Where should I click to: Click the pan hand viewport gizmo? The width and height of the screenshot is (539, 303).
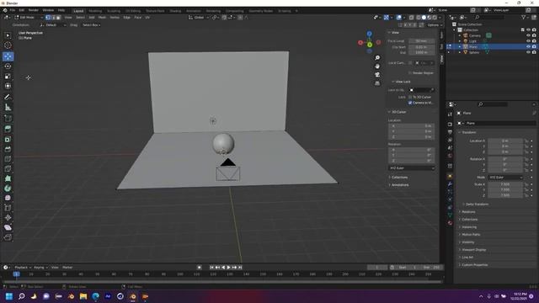pos(377,66)
